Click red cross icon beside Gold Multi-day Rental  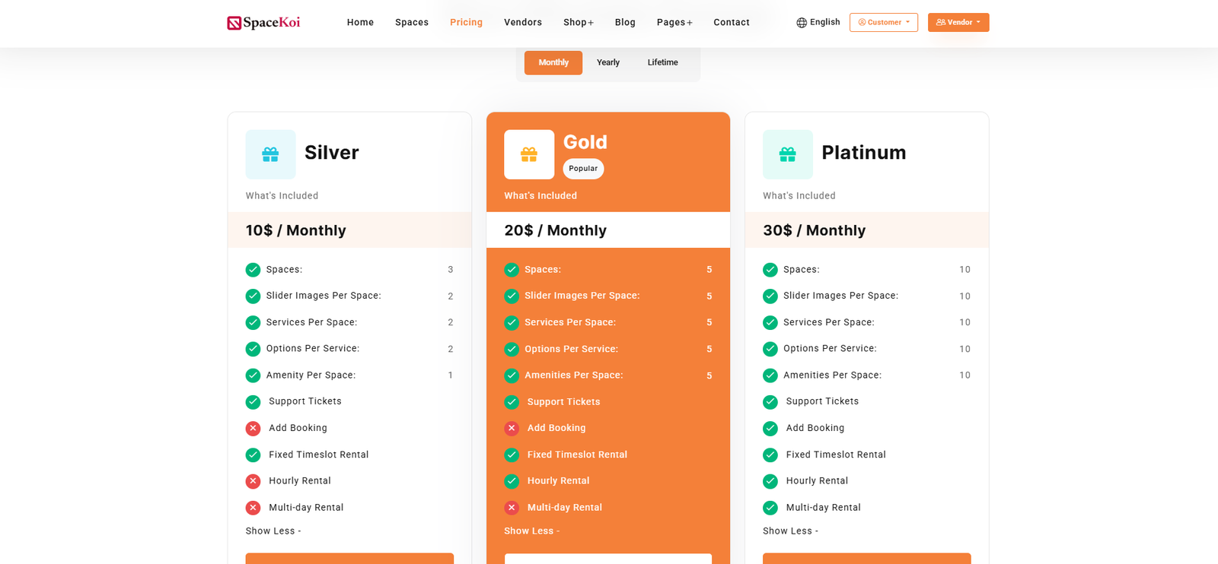512,508
